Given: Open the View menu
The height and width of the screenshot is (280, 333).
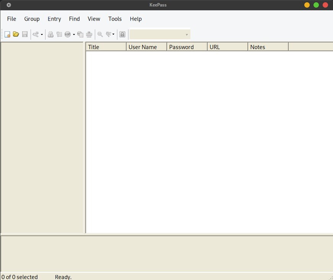Looking at the screenshot, I should click(94, 19).
